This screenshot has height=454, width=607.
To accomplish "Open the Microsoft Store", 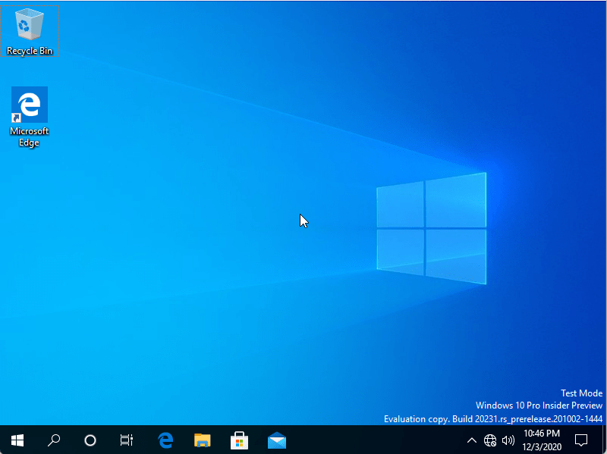I will [x=240, y=440].
